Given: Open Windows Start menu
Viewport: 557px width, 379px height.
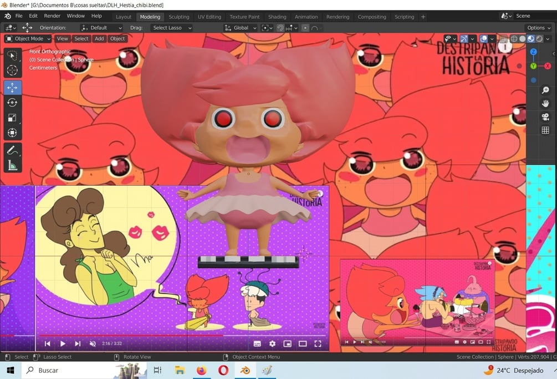Looking at the screenshot, I should pyautogui.click(x=11, y=371).
